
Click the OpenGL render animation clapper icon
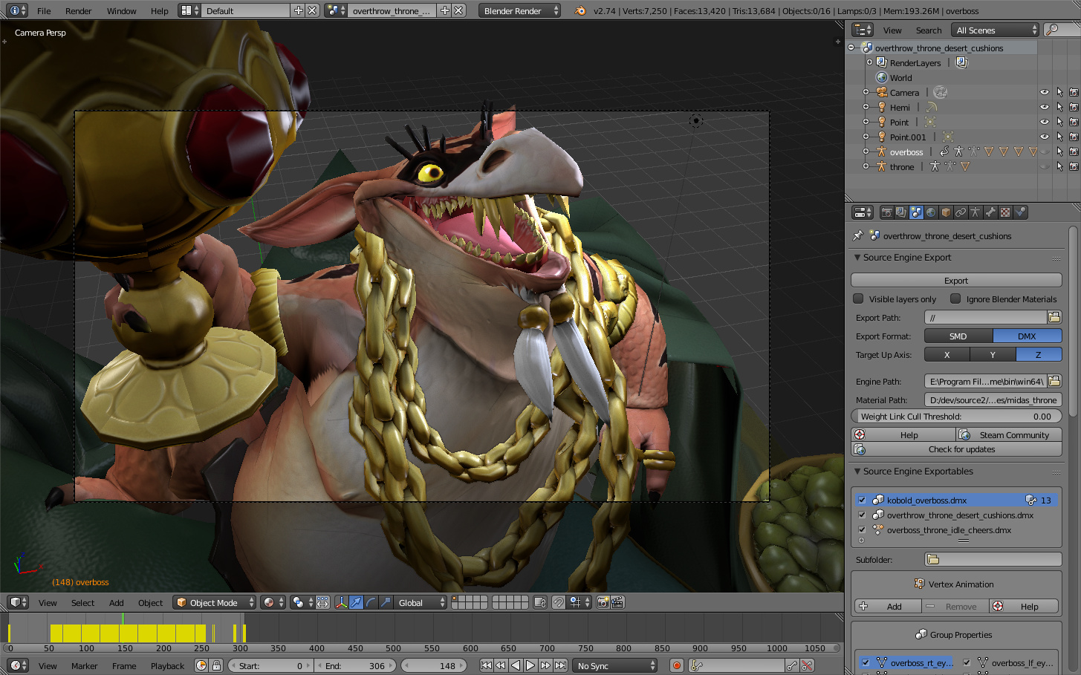pos(617,602)
